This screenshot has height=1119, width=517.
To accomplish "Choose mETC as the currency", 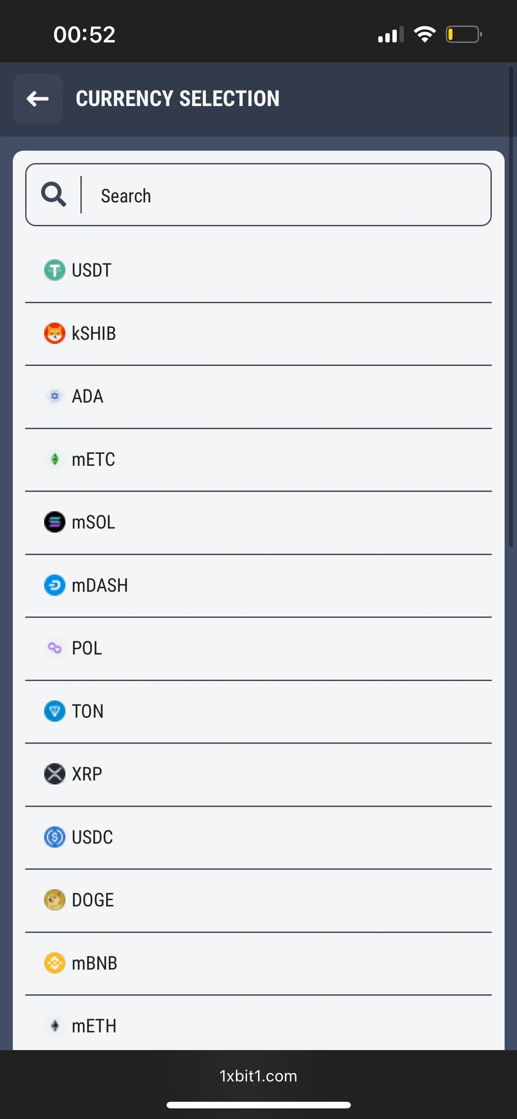I will coord(93,460).
